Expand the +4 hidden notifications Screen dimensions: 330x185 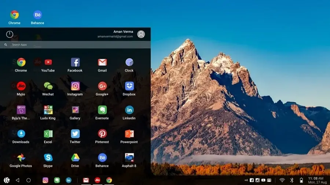pyautogui.click(x=246, y=180)
